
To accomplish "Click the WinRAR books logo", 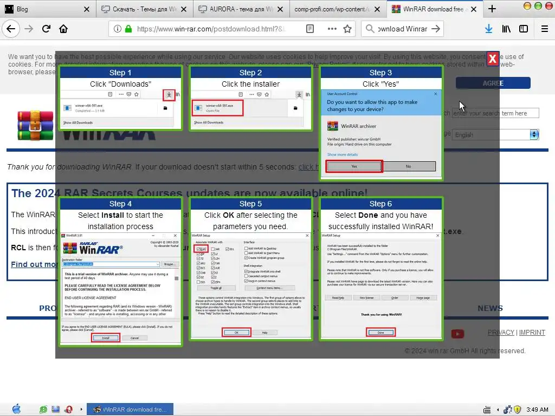I will [35, 125].
